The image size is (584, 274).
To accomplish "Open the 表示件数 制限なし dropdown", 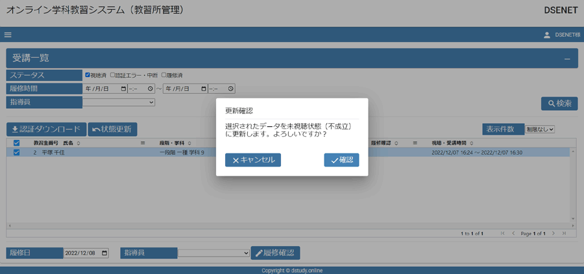I will 540,129.
